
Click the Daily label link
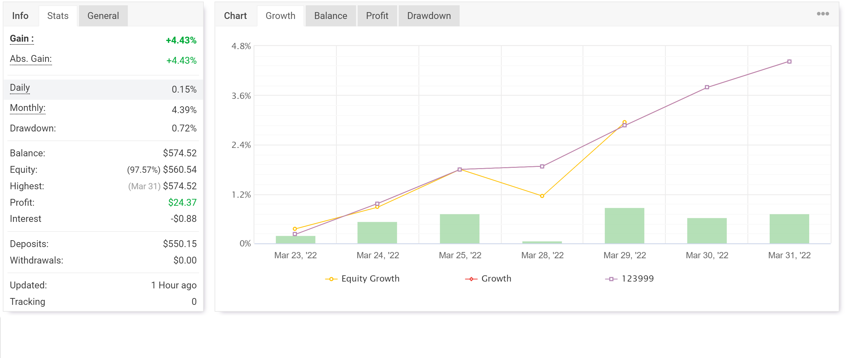click(20, 88)
